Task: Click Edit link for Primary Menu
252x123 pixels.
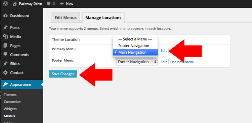Action: click(164, 51)
